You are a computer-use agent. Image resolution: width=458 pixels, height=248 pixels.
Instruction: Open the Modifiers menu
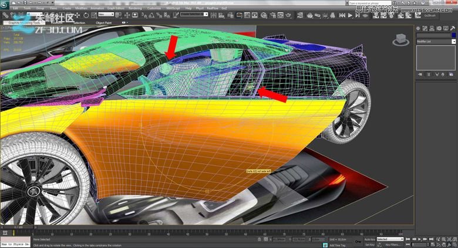tap(81, 8)
